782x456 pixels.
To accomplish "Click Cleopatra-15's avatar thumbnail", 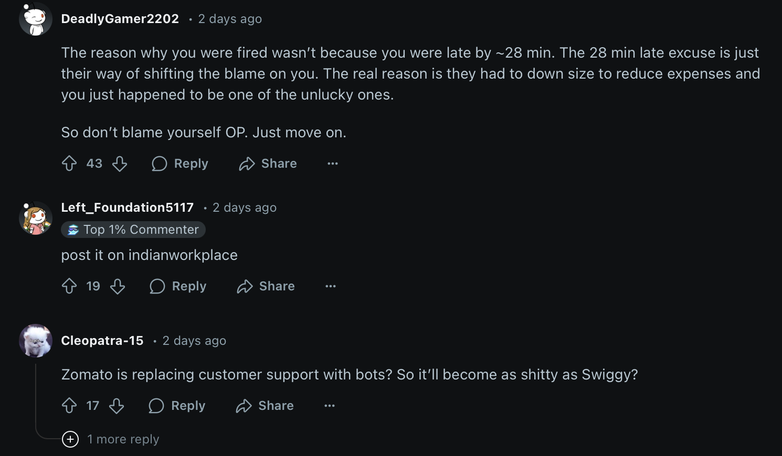I will 36,341.
